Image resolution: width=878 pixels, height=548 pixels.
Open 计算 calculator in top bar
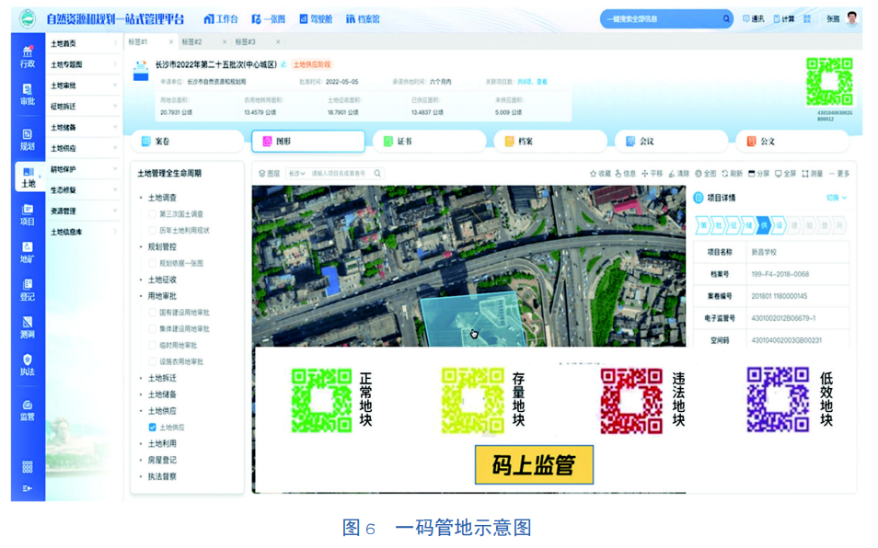tap(784, 19)
